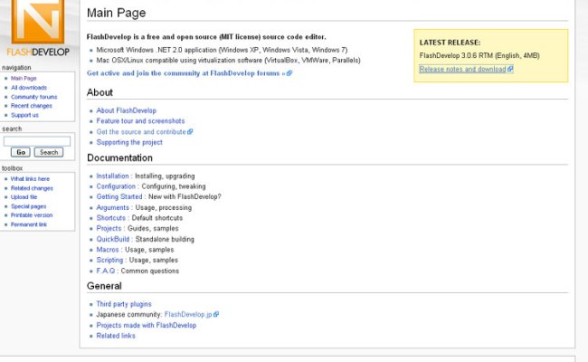588x362 pixels.
Task: Click external icon after FlashDevelop.jp
Action: tap(216, 314)
